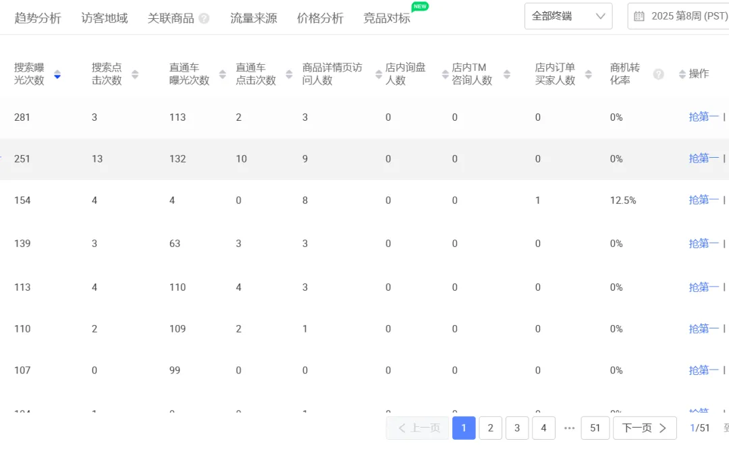The width and height of the screenshot is (729, 464).
Task: Click the 操作 column header
Action: [x=699, y=74]
